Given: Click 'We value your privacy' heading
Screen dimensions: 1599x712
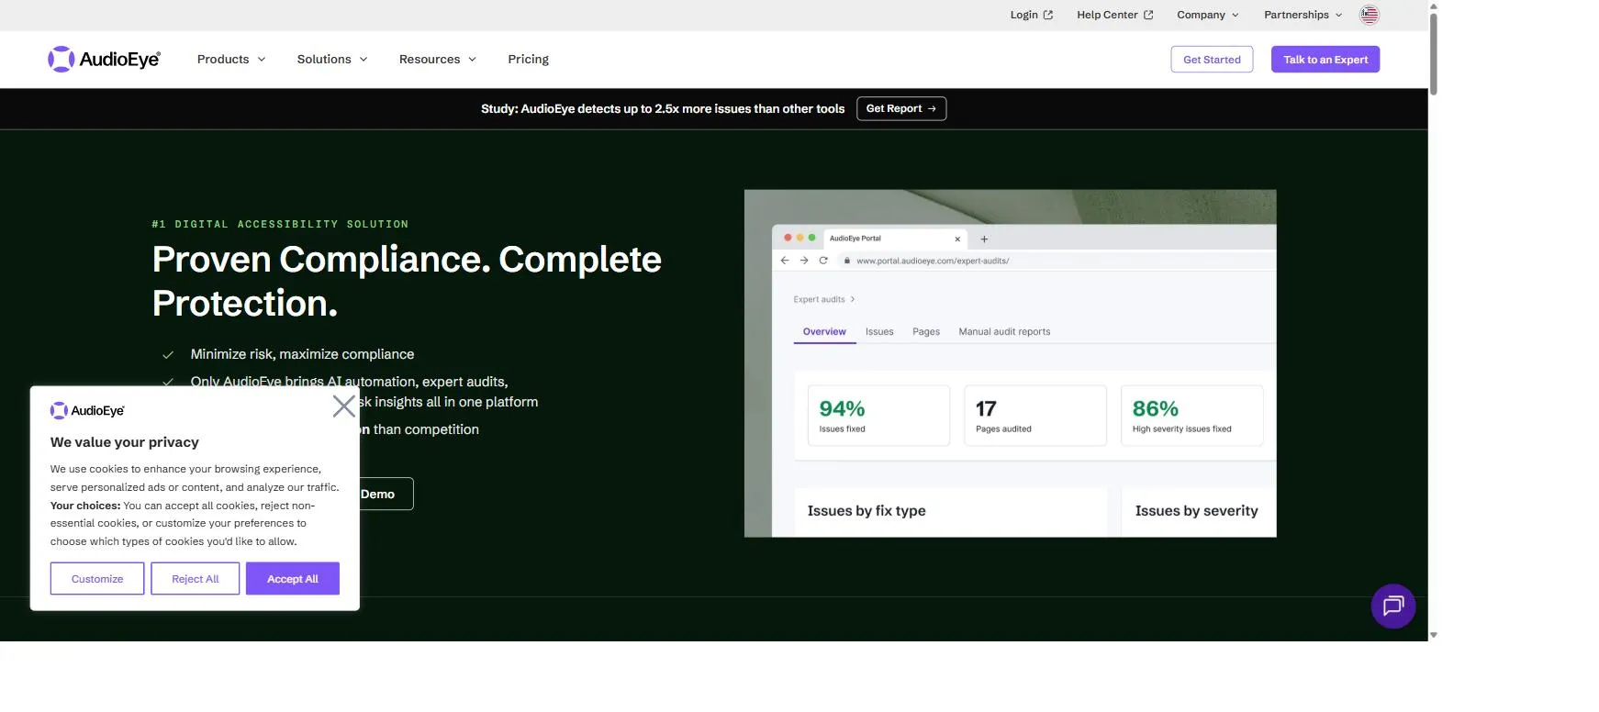Looking at the screenshot, I should click(x=125, y=442).
